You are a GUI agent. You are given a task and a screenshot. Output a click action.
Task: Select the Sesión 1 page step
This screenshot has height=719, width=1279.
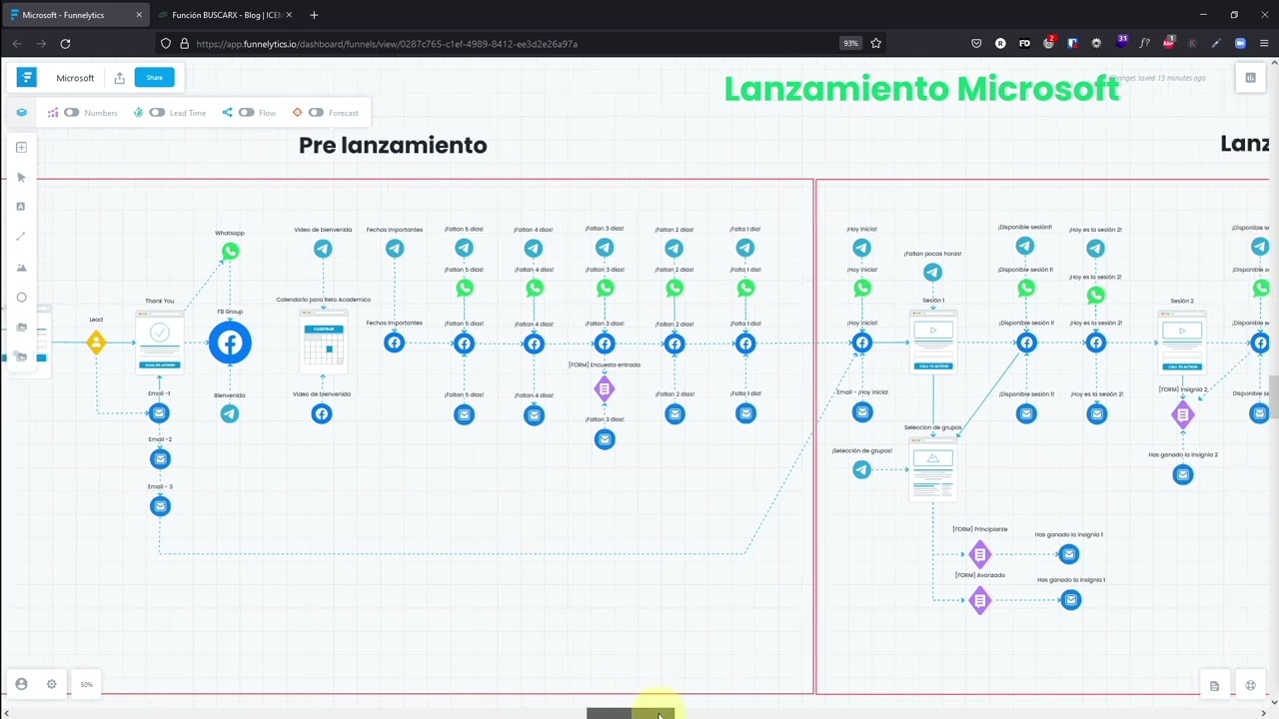pos(933,341)
